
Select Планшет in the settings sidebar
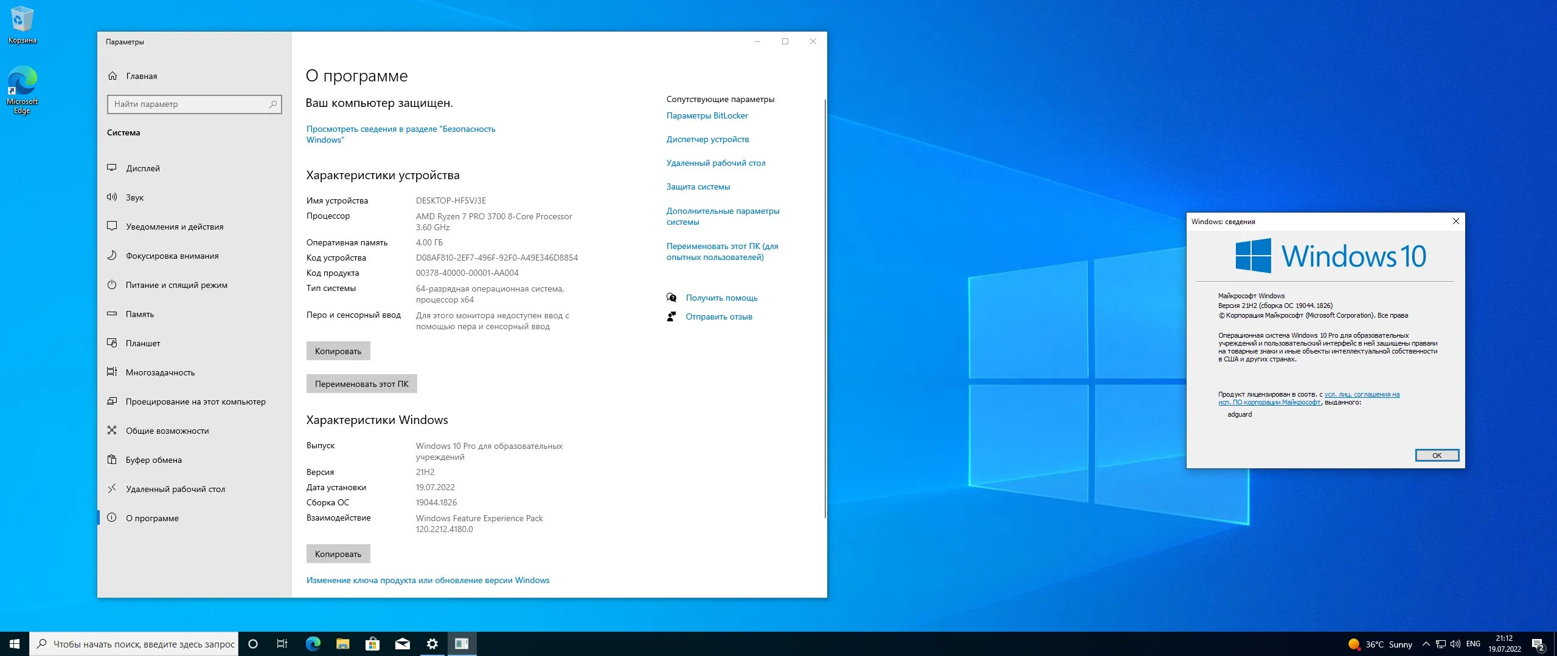pyautogui.click(x=143, y=343)
